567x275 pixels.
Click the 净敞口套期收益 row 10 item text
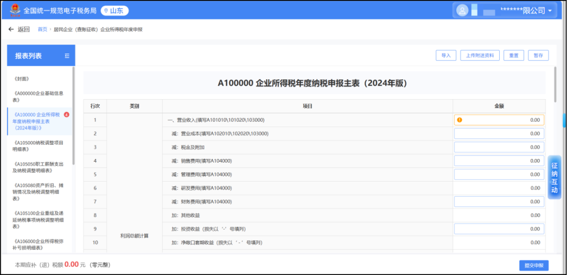pos(217,242)
